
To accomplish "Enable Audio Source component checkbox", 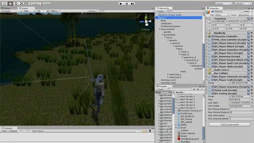I will pos(213,70).
